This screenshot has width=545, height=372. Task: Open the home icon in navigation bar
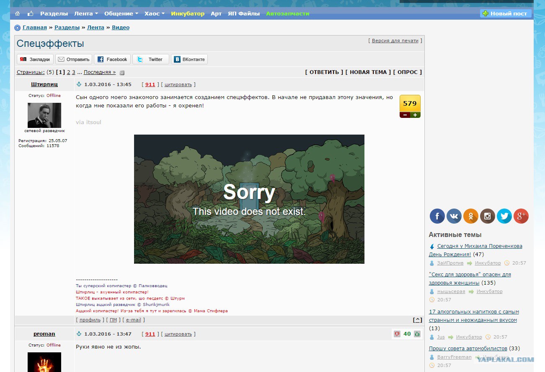pyautogui.click(x=17, y=14)
